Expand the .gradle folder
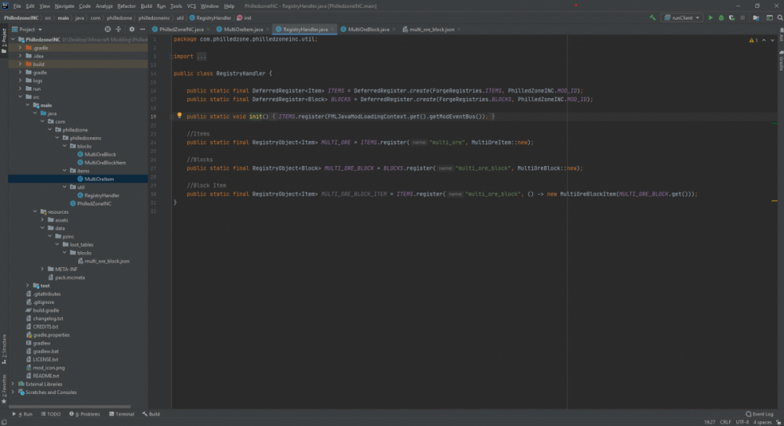 [20, 48]
